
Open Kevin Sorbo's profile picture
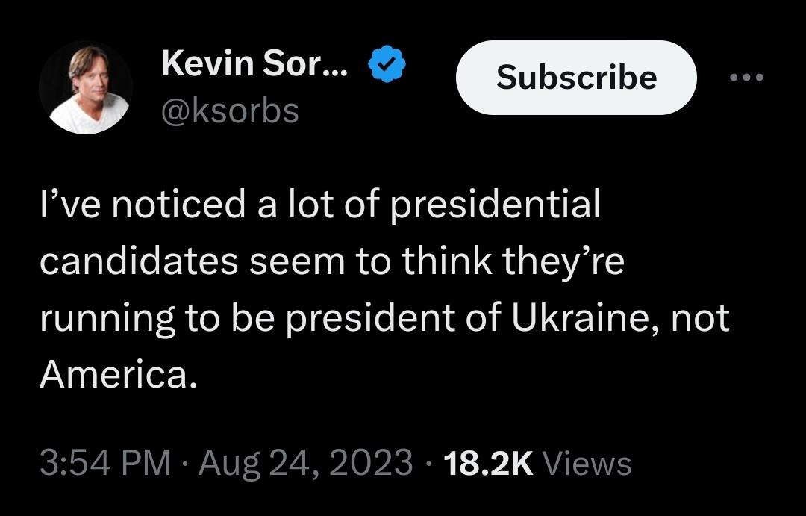[84, 88]
